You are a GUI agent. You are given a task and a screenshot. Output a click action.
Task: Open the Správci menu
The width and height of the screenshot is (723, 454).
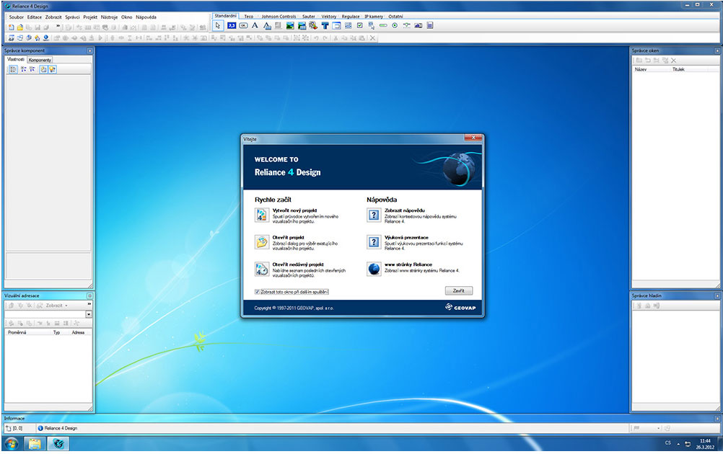click(72, 17)
